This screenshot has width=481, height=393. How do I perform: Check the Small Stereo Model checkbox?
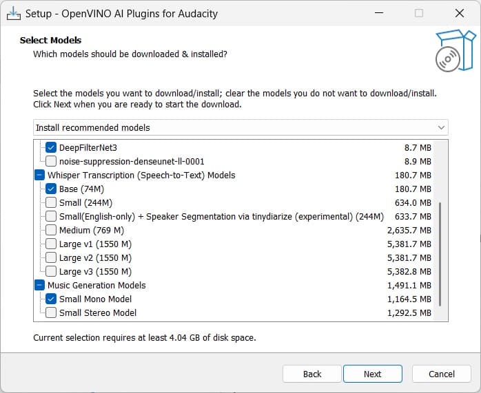(x=51, y=312)
